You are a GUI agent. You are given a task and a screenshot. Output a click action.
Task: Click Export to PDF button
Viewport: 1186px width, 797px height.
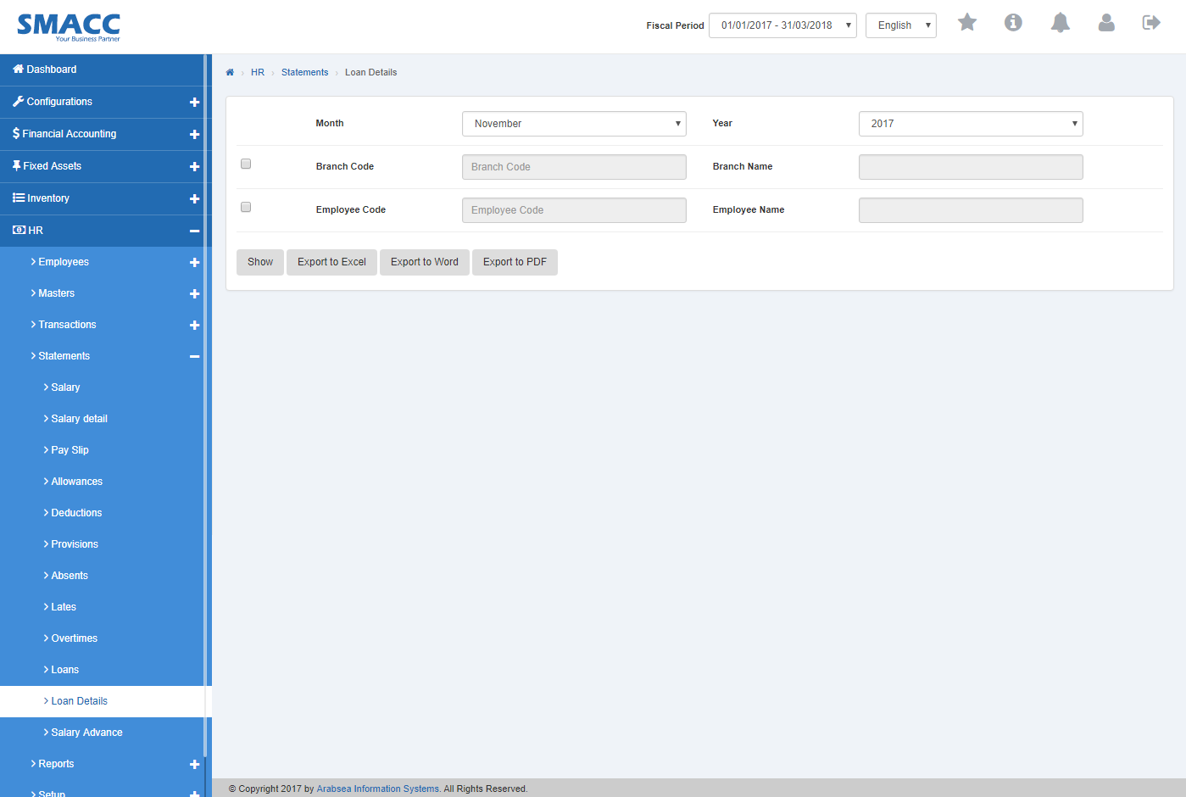(515, 262)
